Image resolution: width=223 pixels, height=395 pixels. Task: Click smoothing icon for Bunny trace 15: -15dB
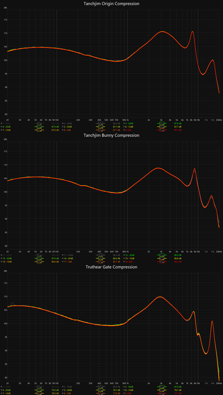[162, 258]
